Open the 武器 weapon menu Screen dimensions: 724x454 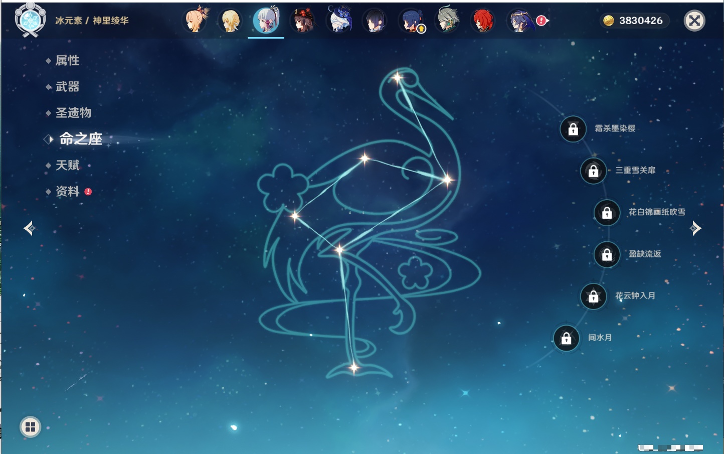(67, 87)
